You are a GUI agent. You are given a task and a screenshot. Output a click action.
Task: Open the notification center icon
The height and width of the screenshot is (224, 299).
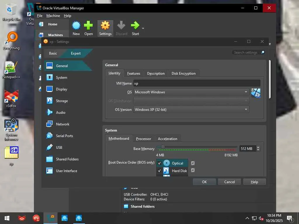point(290,218)
